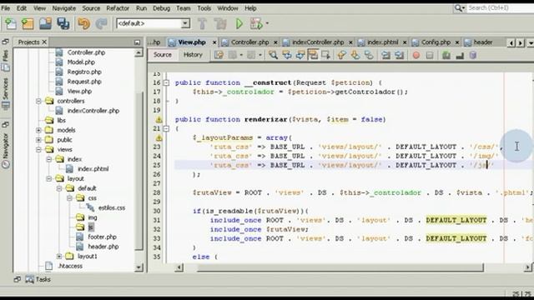Image resolution: width=534 pixels, height=300 pixels.
Task: Select the Source view button
Action: pos(163,55)
